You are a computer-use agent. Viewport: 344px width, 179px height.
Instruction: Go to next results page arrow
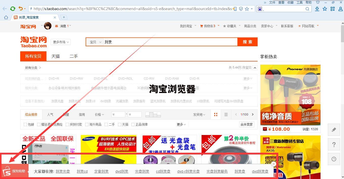point(253,115)
